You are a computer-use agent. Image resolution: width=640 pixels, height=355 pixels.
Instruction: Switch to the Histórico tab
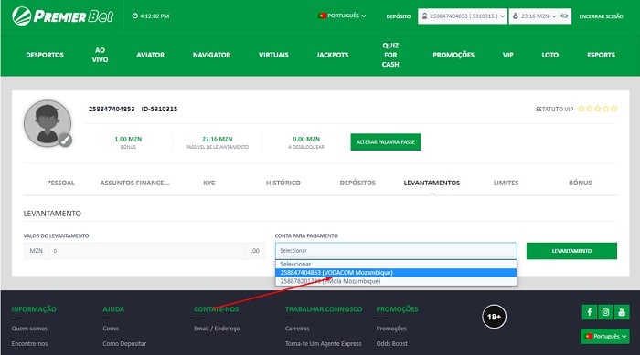pos(283,183)
